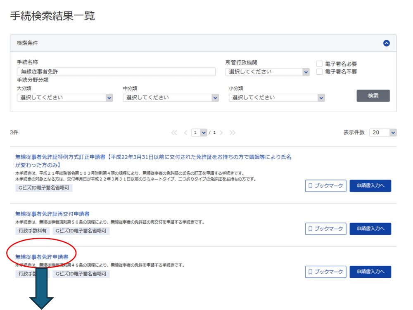413x310 pixels.
Task: Check the 電子署名不要 option
Action: point(319,72)
